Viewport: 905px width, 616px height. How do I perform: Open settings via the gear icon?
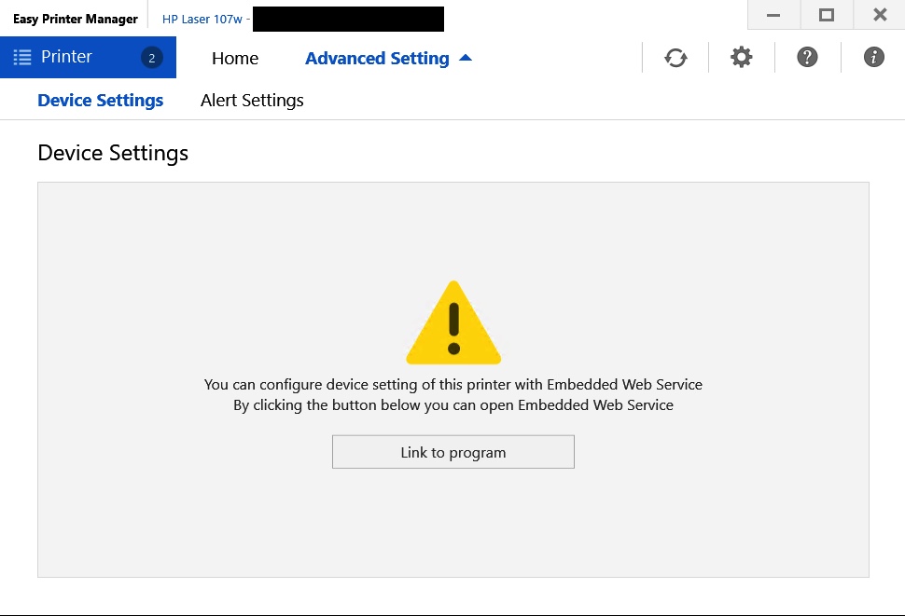(741, 58)
